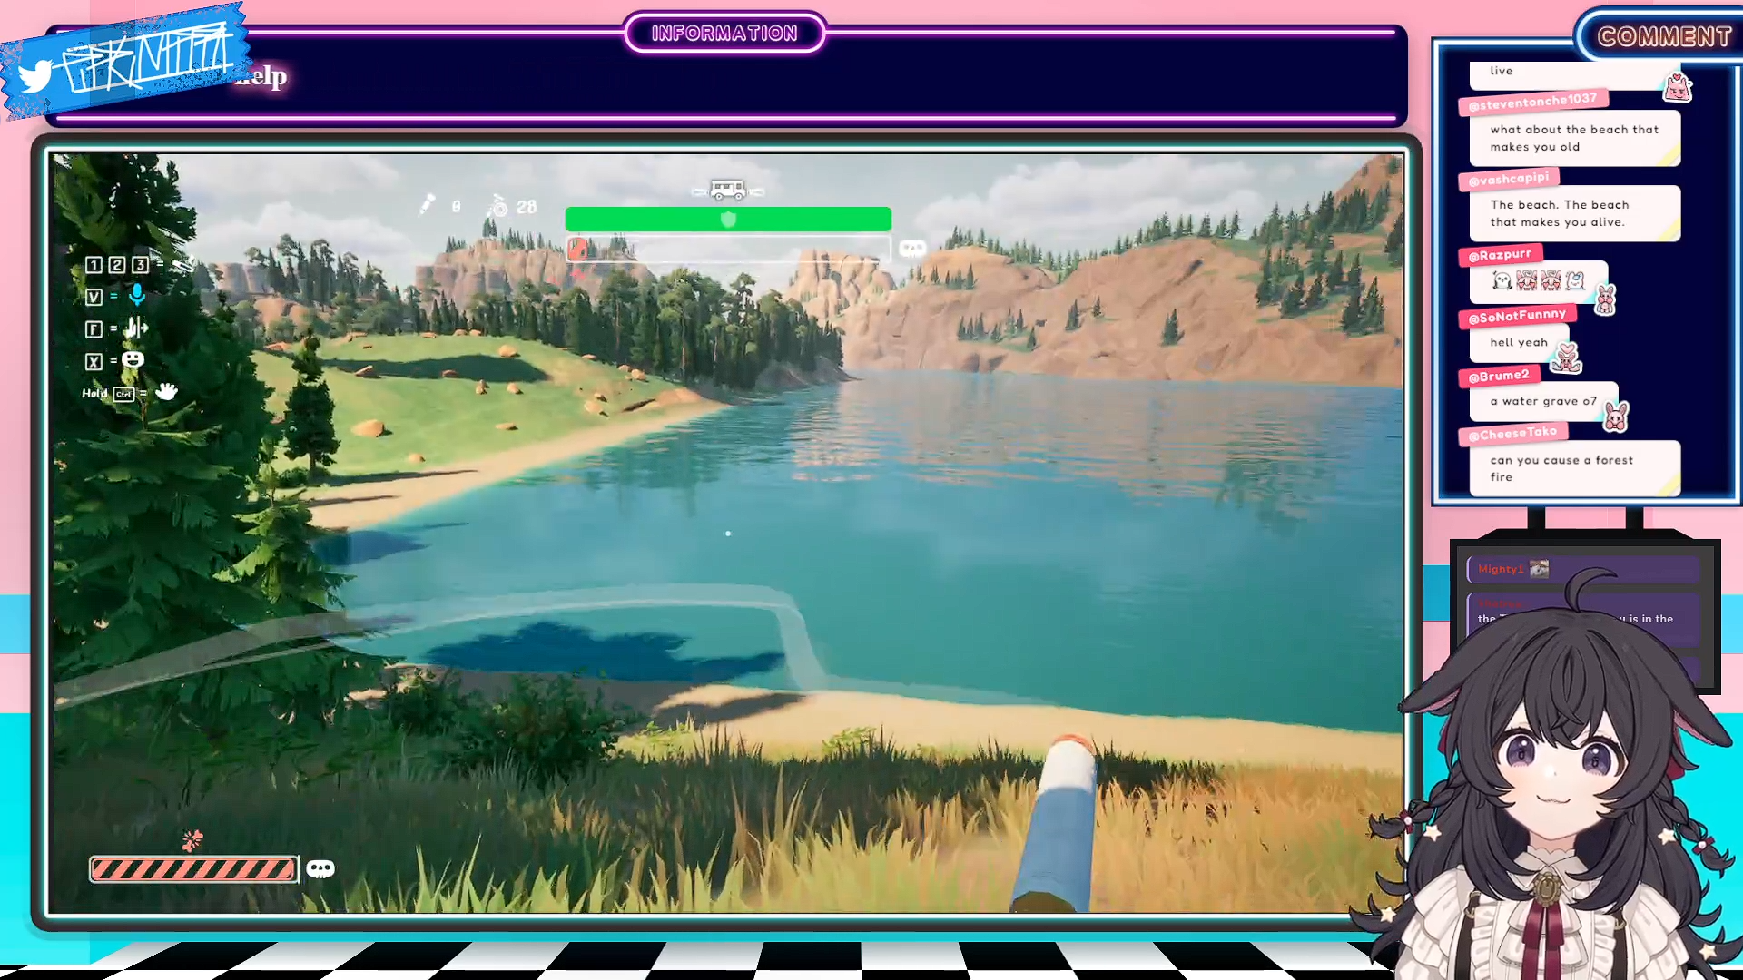Click the wheel icon next to 28
Viewport: 1743px width, 980px height.
pos(498,206)
